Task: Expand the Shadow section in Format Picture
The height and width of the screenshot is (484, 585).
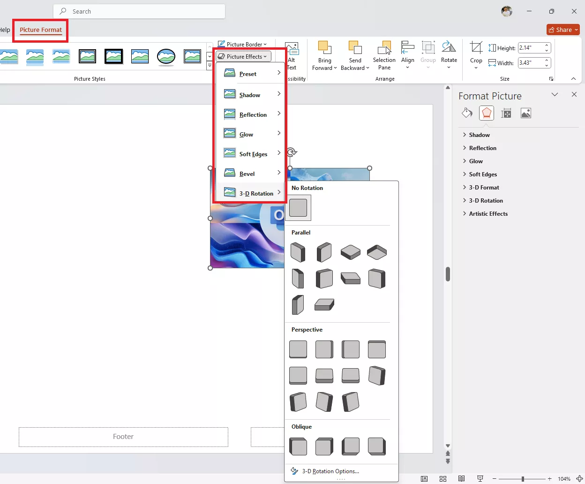Action: [479, 135]
